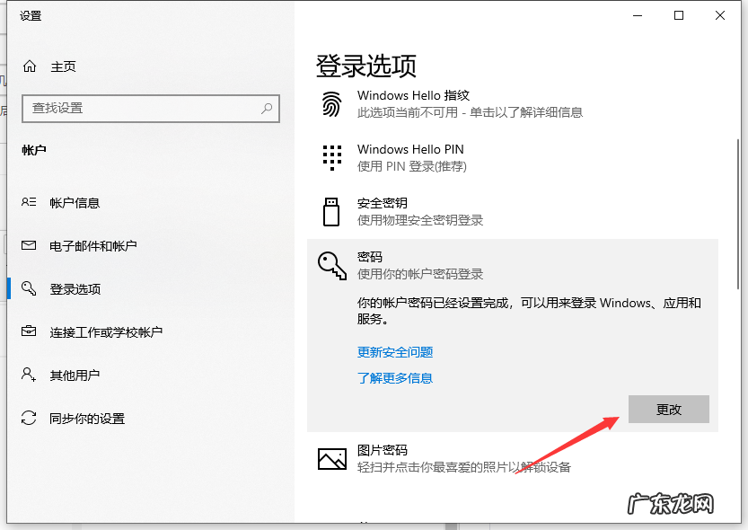The width and height of the screenshot is (748, 530).
Task: Click the Windows Hello PIN dots icon
Action: [x=332, y=157]
